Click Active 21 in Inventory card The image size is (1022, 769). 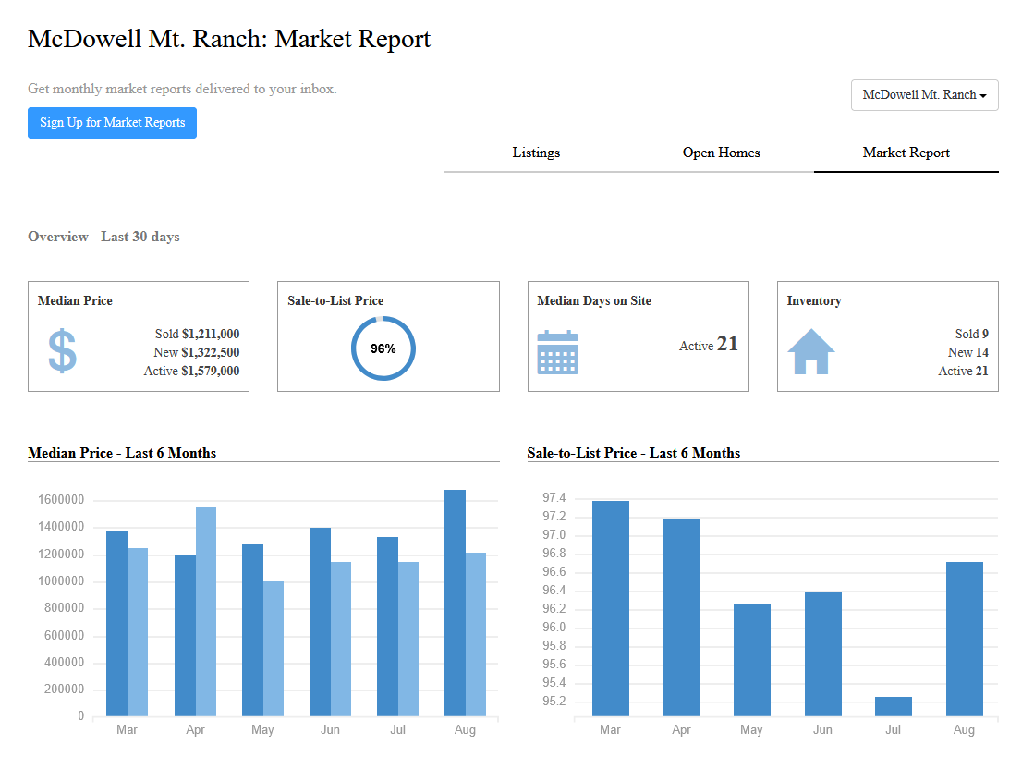coord(964,371)
